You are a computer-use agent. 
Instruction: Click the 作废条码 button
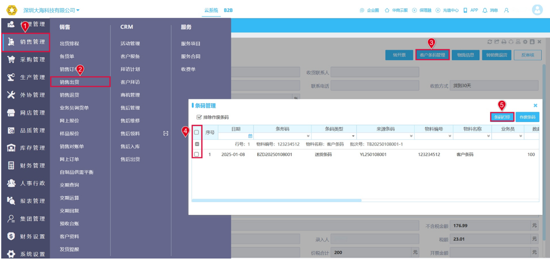527,117
